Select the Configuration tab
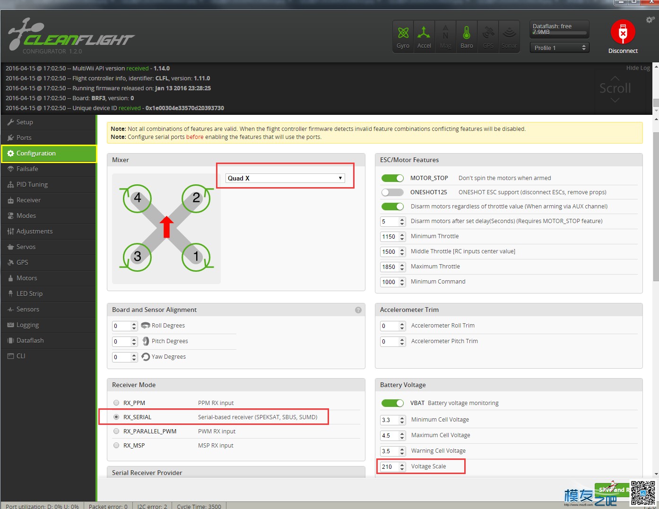This screenshot has width=659, height=509. coord(49,153)
